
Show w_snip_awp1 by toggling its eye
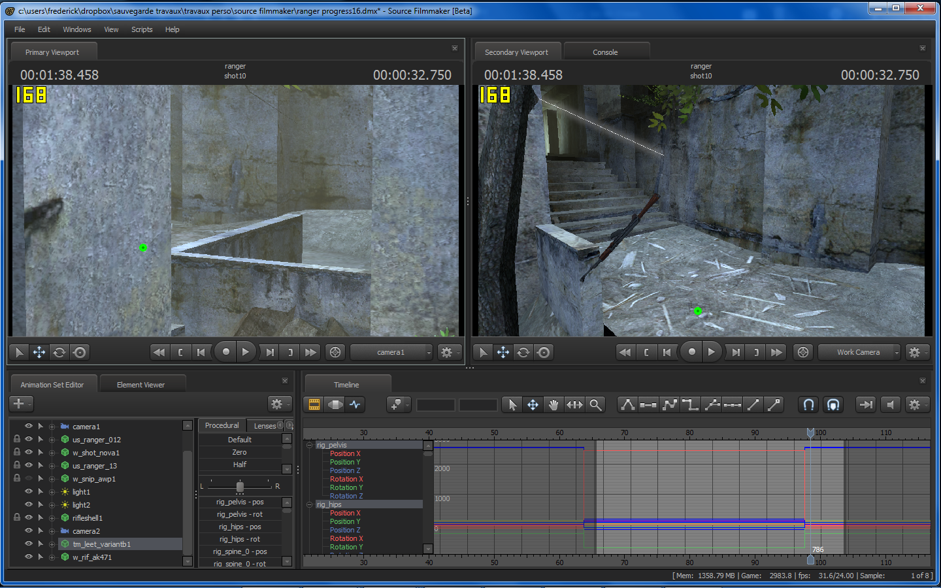tap(29, 478)
